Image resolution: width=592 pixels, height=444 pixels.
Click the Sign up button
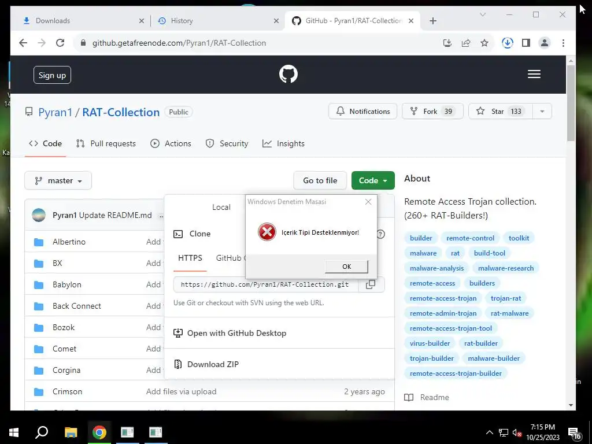pos(52,75)
